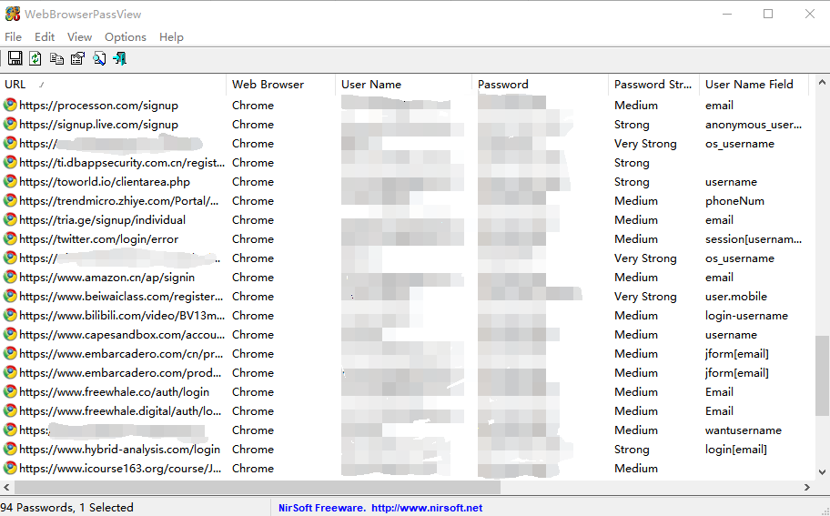Viewport: 830px width, 516px height.
Task: Sort by the Password Strength column header
Action: 654,84
